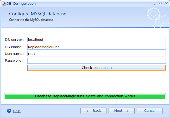Click the blue Help question mark icon
This screenshot has width=170, height=118.
point(9,111)
